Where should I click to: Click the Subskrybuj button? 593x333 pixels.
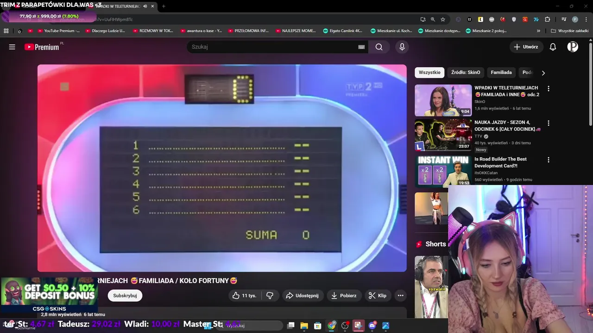125,296
